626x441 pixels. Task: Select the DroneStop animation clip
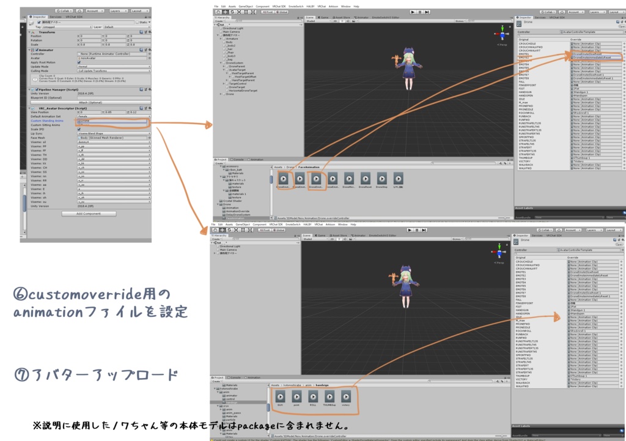pyautogui.click(x=381, y=180)
